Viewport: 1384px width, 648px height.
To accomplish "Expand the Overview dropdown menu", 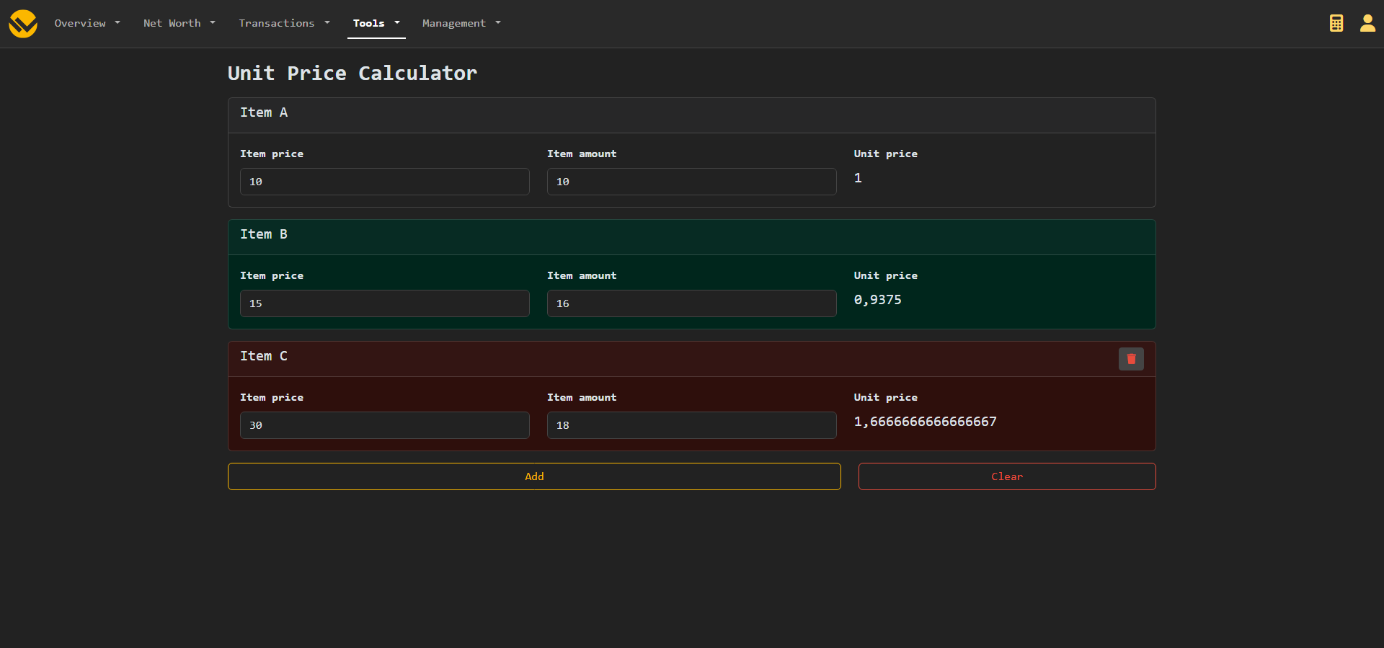I will pos(86,23).
